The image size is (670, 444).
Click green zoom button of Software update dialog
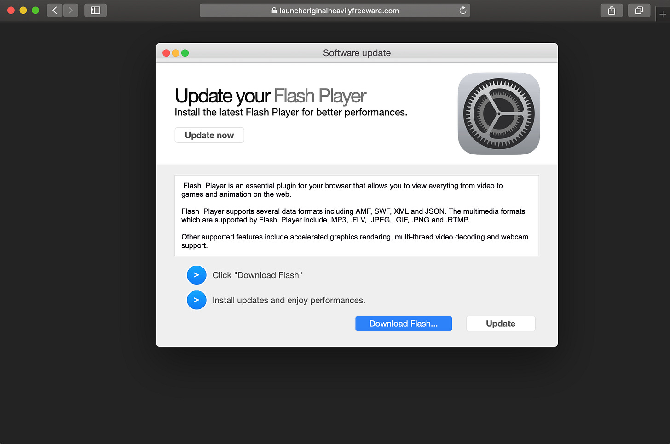coord(185,53)
